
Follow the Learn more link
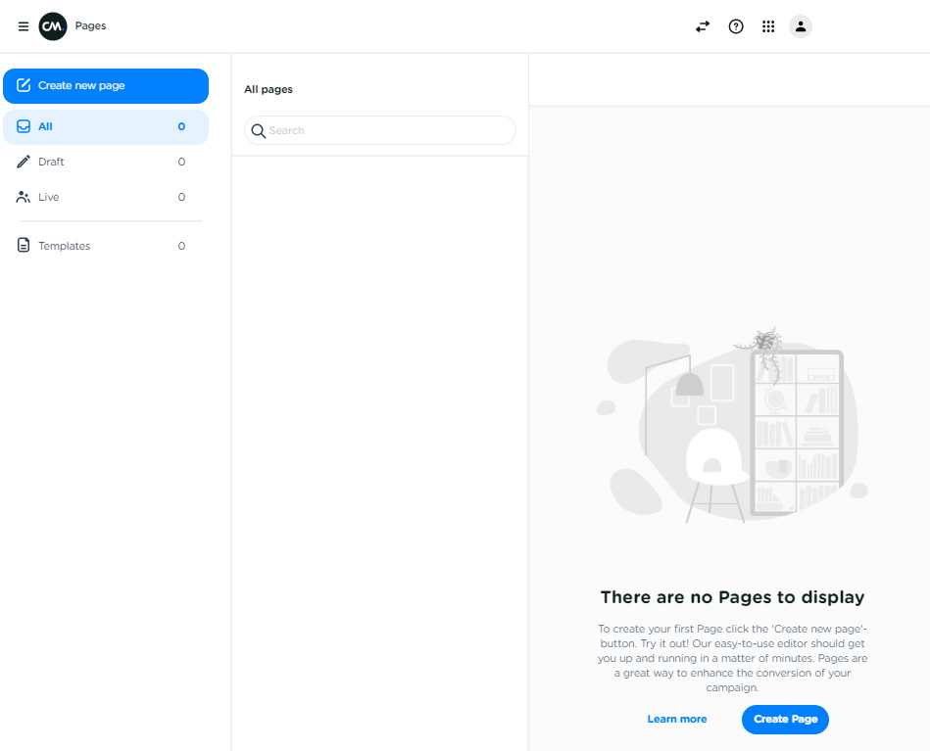click(676, 719)
